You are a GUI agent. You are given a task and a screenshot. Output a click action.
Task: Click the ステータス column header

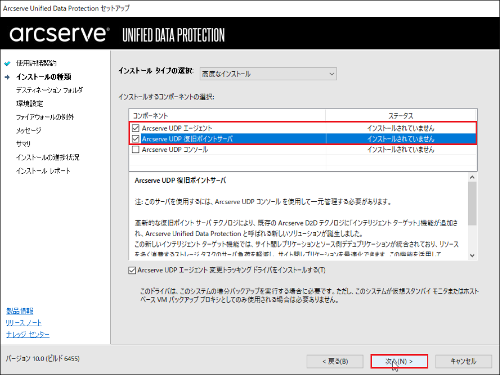tap(401, 116)
